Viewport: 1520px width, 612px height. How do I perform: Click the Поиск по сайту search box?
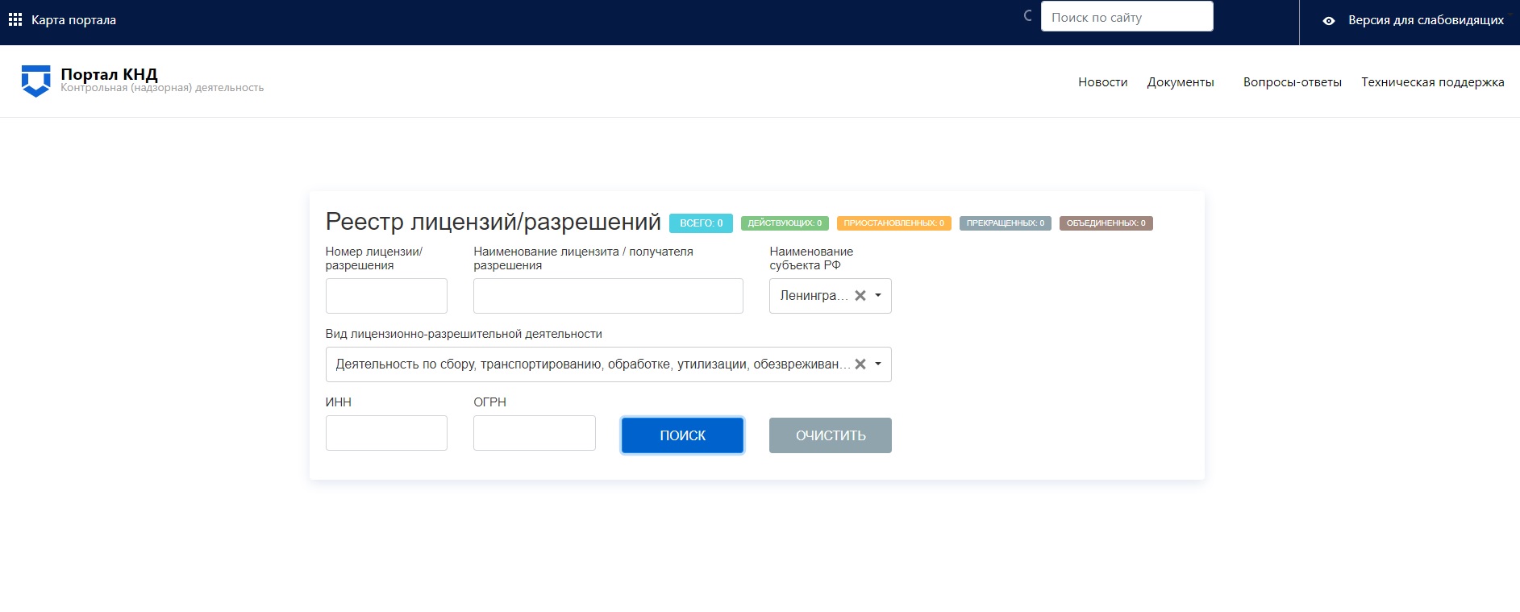1126,17
